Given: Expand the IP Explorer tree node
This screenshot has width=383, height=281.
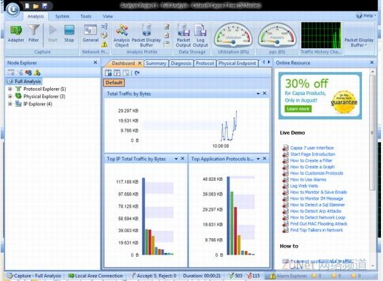Looking at the screenshot, I should (10, 104).
